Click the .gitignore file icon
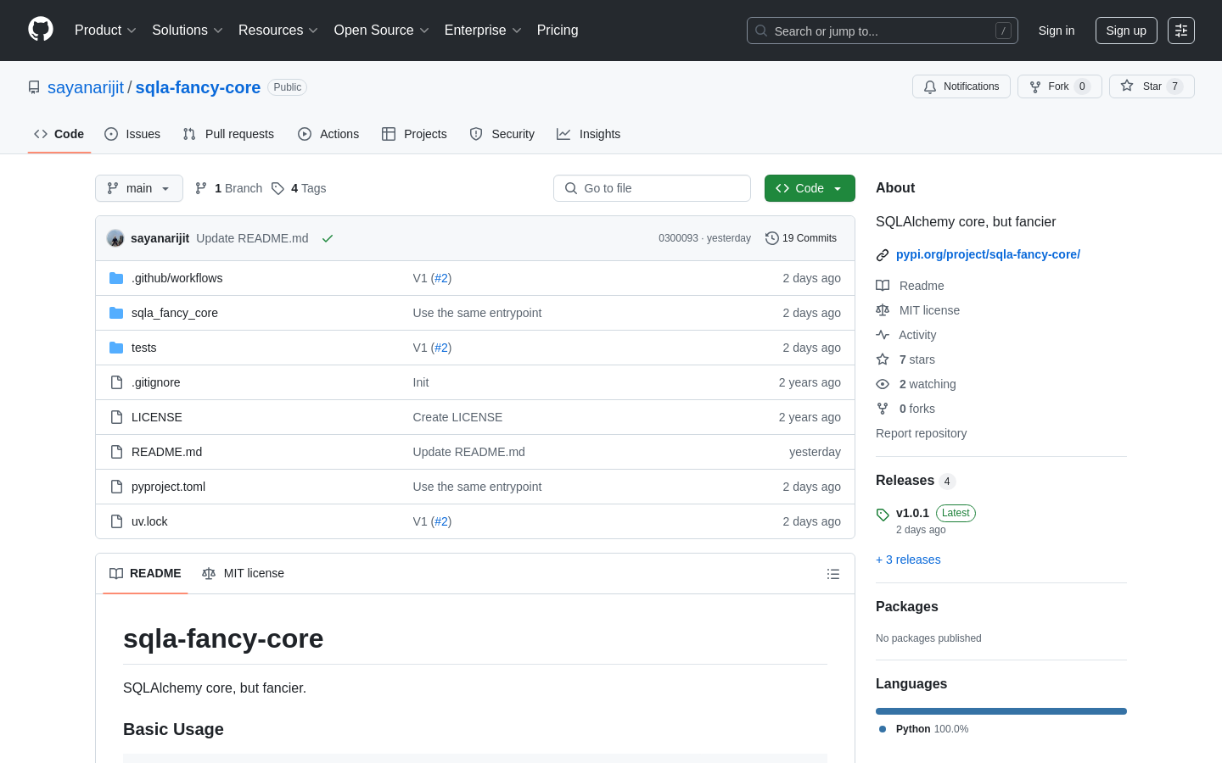Image resolution: width=1222 pixels, height=763 pixels. coord(116,382)
